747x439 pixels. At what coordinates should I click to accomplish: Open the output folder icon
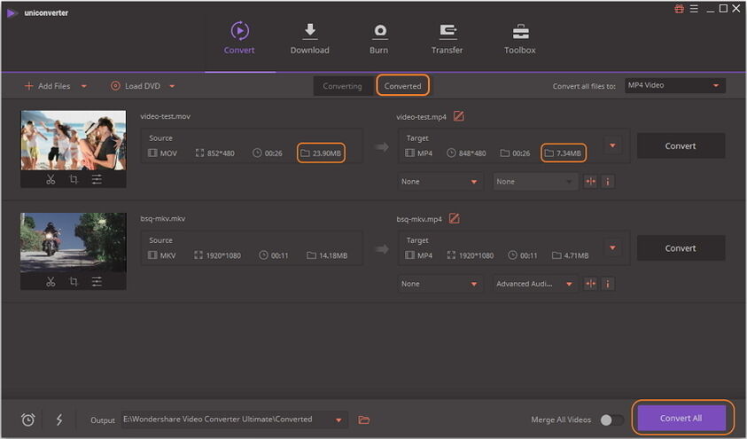click(364, 419)
